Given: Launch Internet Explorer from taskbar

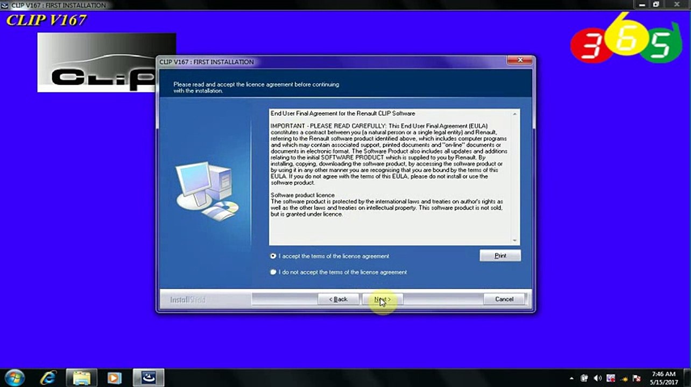Looking at the screenshot, I should tap(47, 378).
